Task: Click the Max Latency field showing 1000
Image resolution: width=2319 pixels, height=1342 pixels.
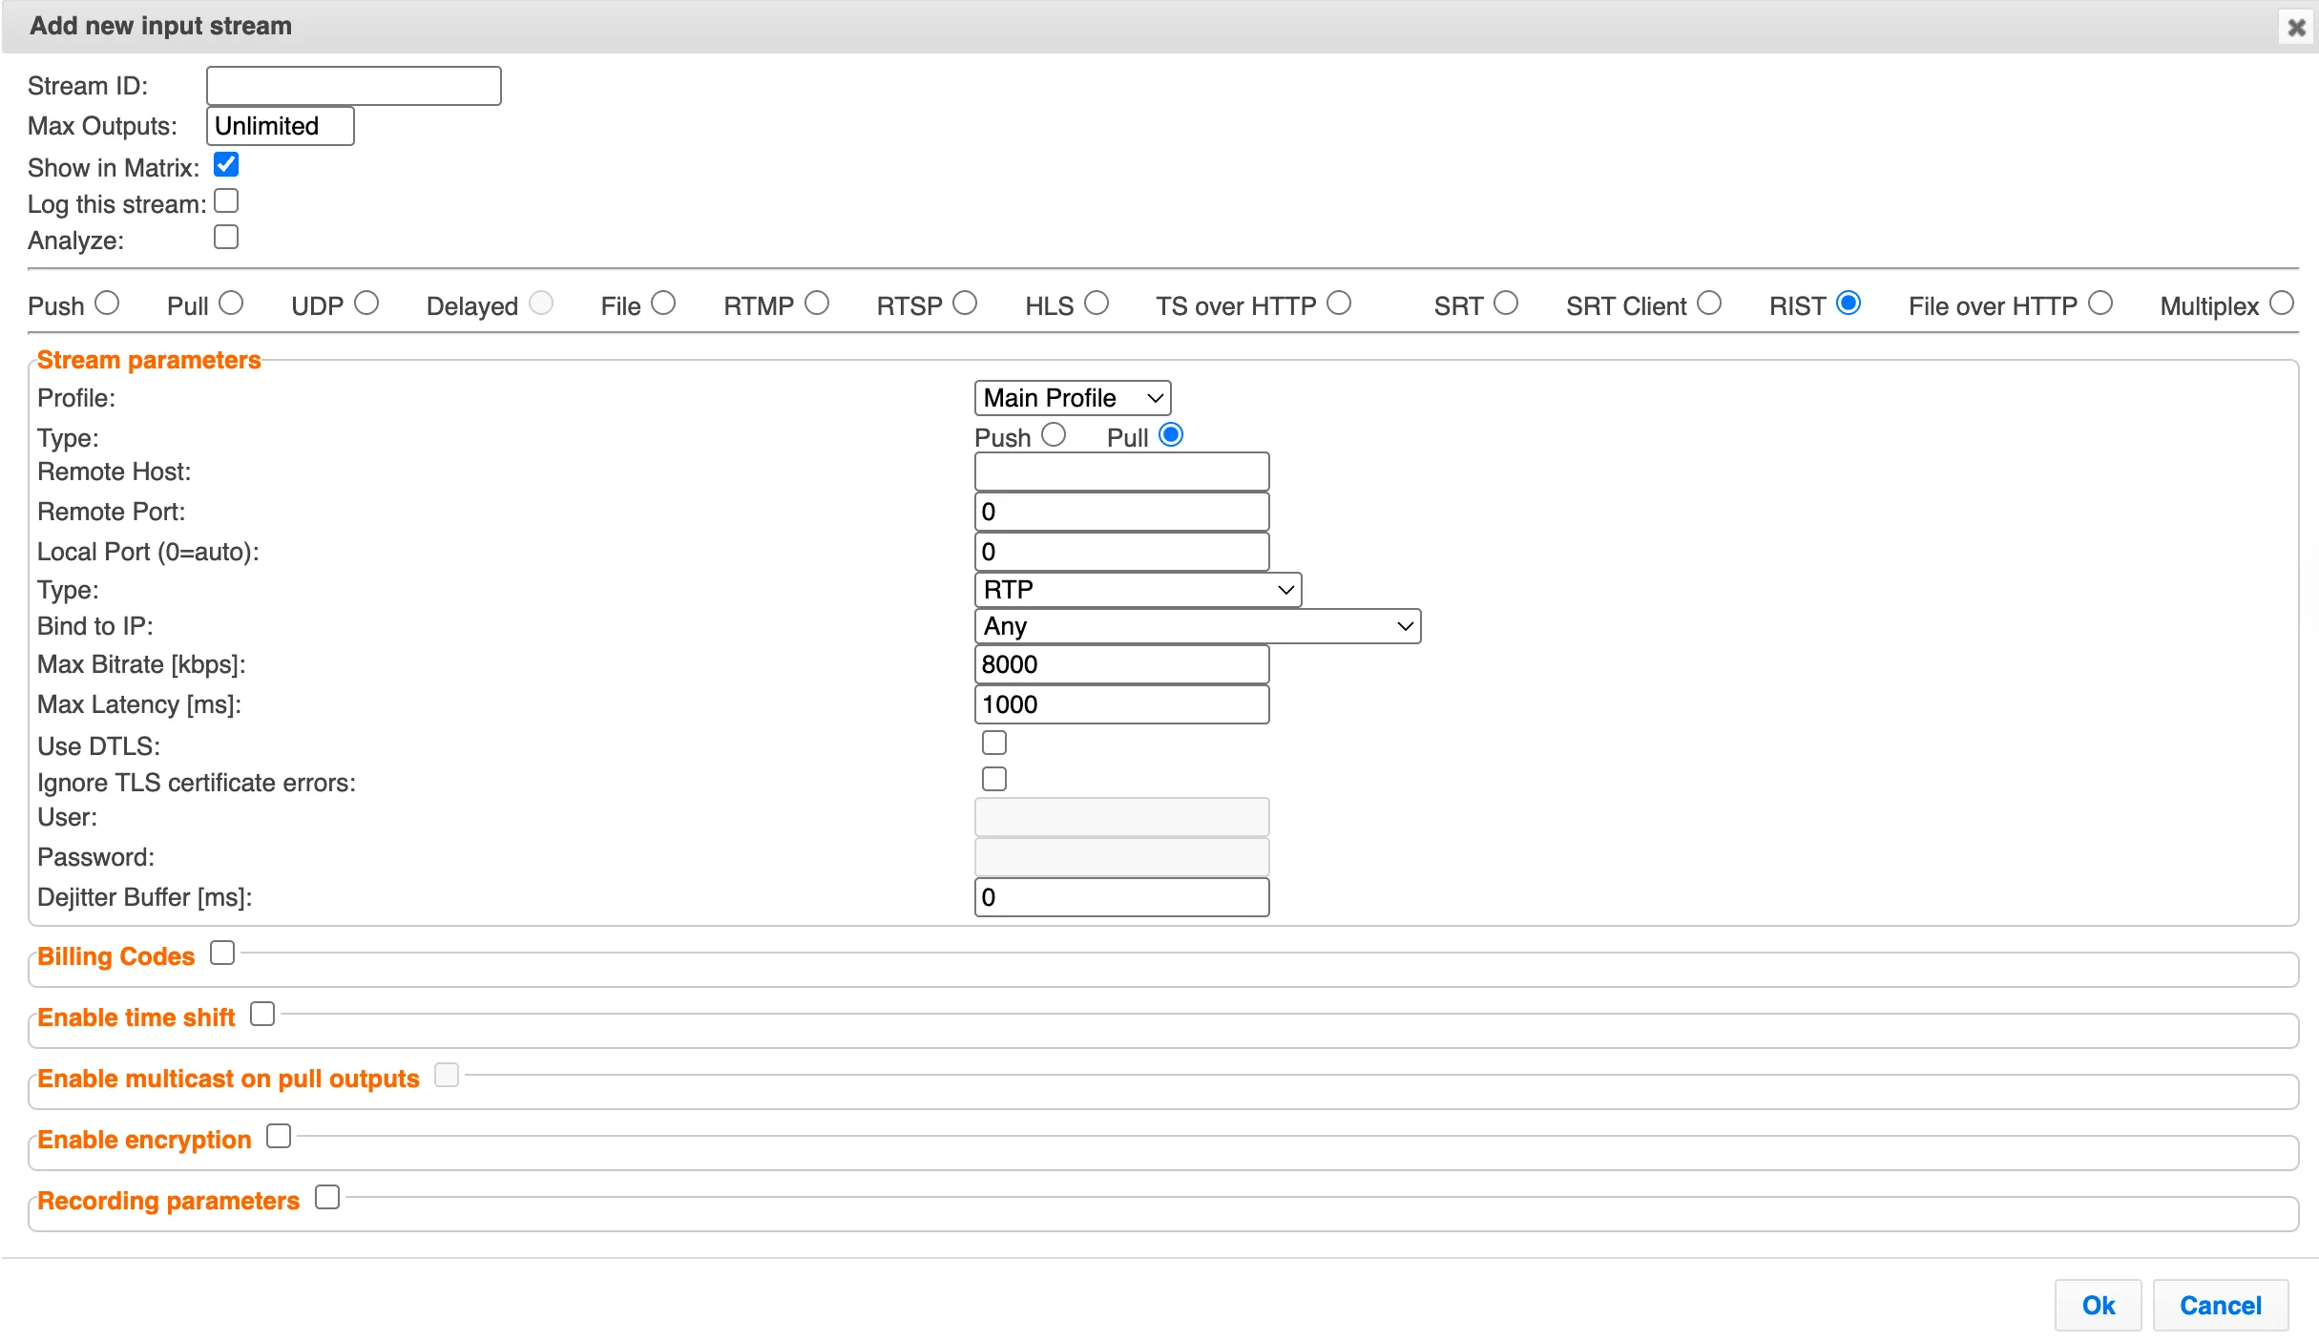Action: tap(1121, 704)
